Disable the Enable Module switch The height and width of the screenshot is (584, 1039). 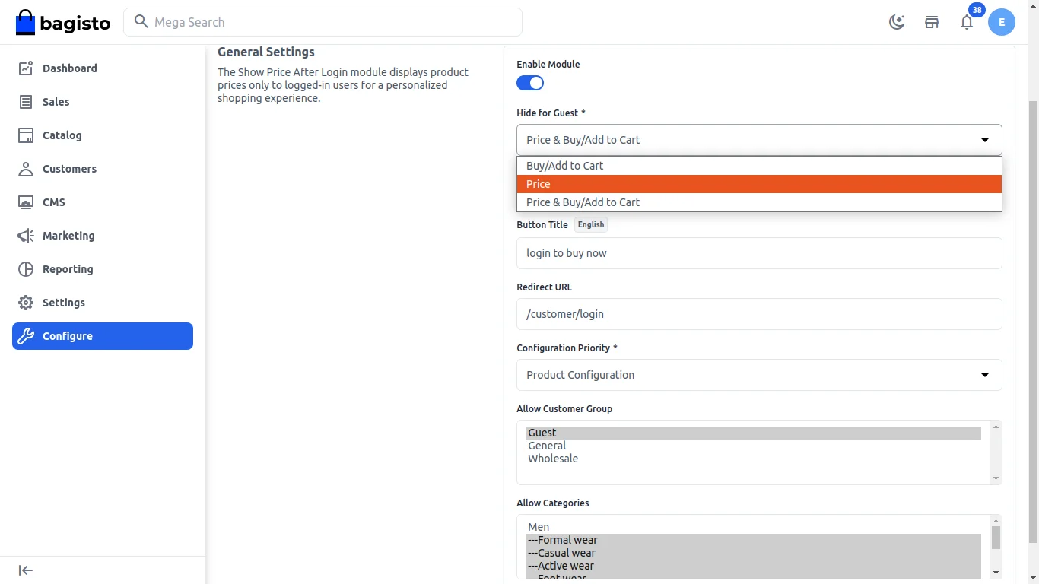530,83
